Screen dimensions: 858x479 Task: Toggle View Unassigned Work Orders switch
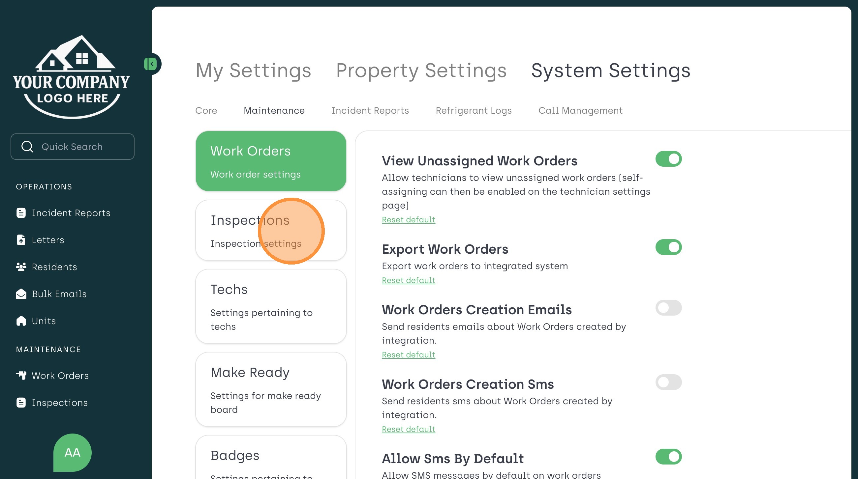pyautogui.click(x=668, y=159)
